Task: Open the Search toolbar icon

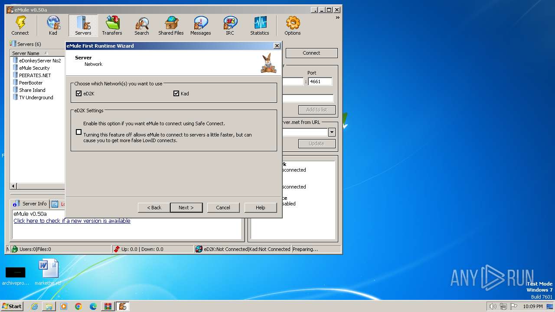Action: tap(141, 26)
